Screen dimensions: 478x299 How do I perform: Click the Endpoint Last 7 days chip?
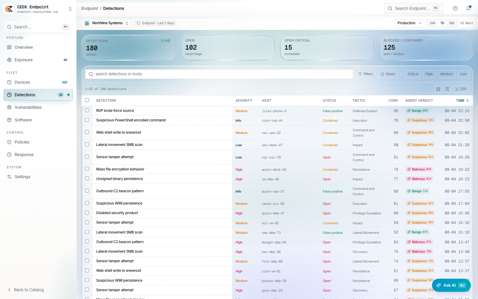click(x=155, y=23)
